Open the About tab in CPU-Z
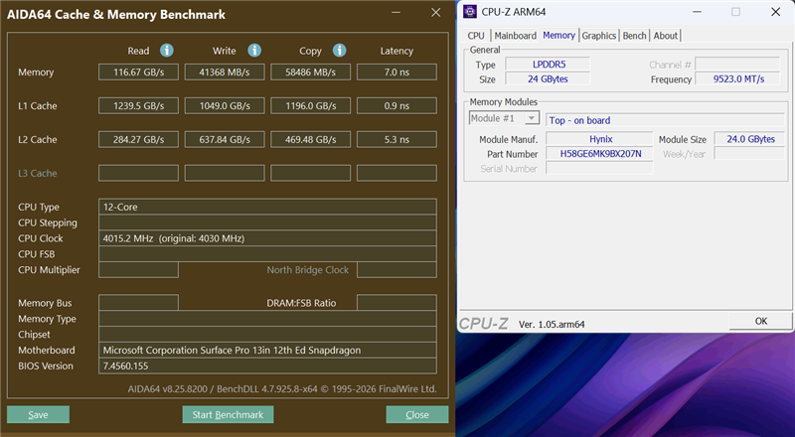 click(x=665, y=36)
